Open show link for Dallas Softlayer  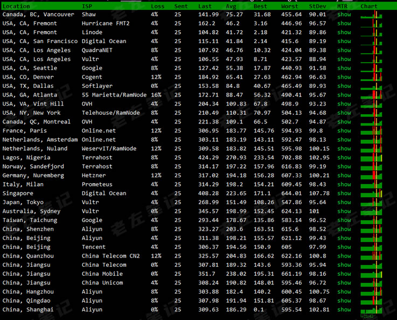click(x=344, y=86)
